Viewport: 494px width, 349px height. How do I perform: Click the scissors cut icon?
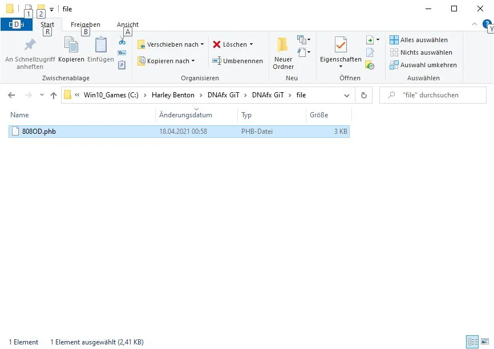122,40
